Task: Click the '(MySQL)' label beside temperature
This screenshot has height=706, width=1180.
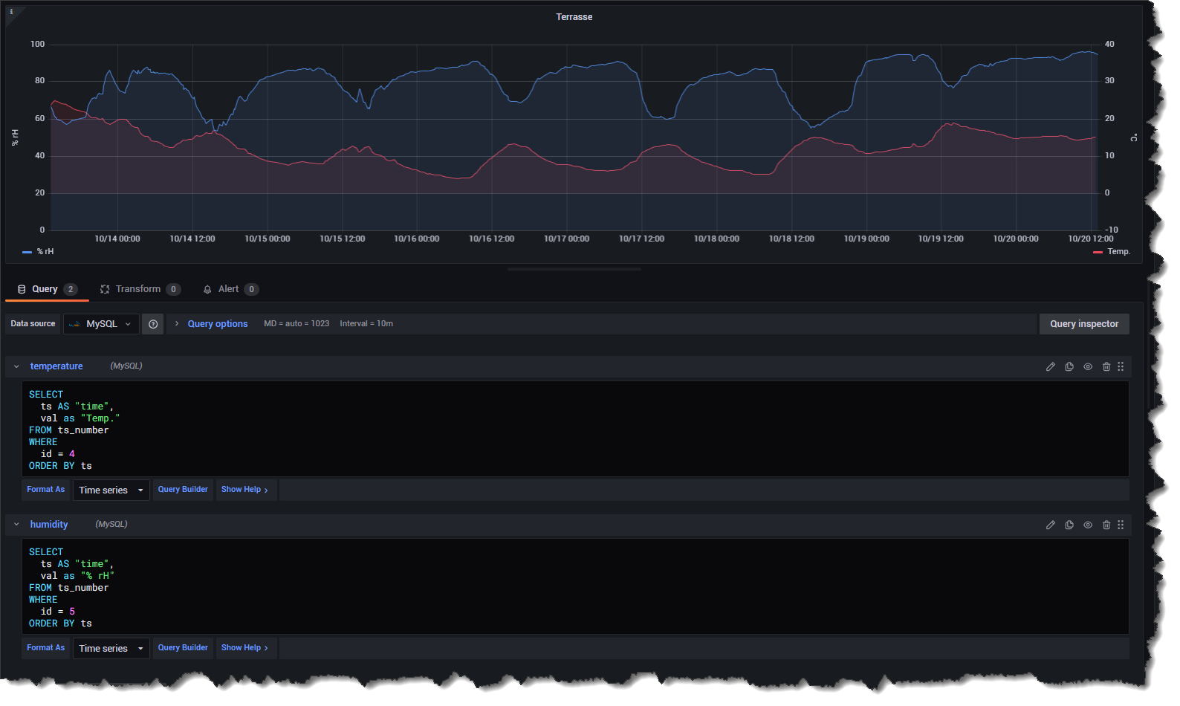Action: [126, 366]
